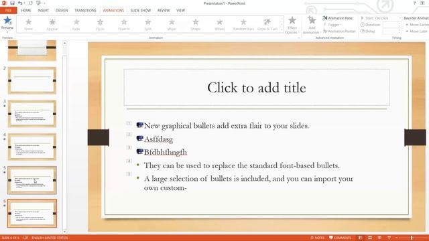The image size is (429, 241).
Task: Click the Undo icon
Action: 20,3
